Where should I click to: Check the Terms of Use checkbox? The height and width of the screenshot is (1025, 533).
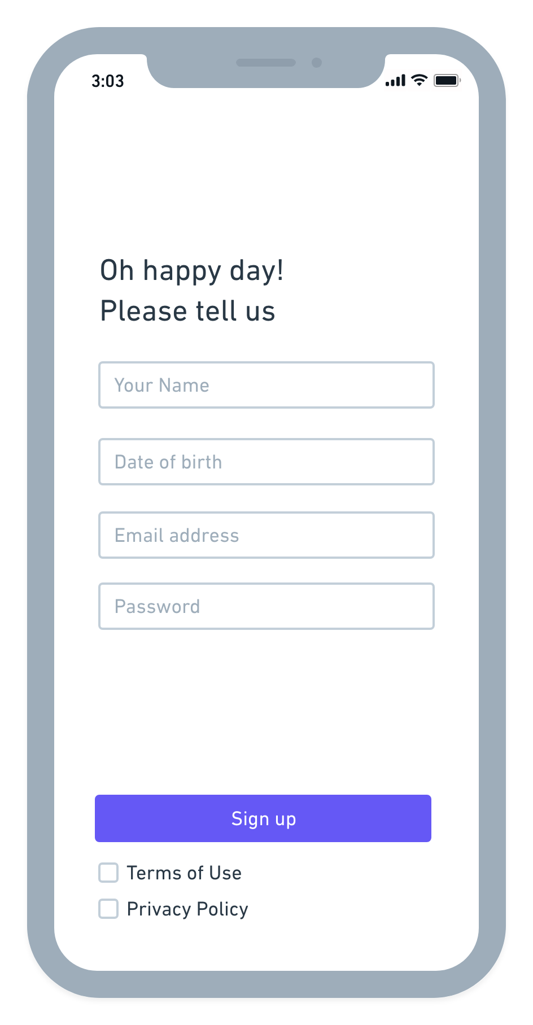(108, 873)
